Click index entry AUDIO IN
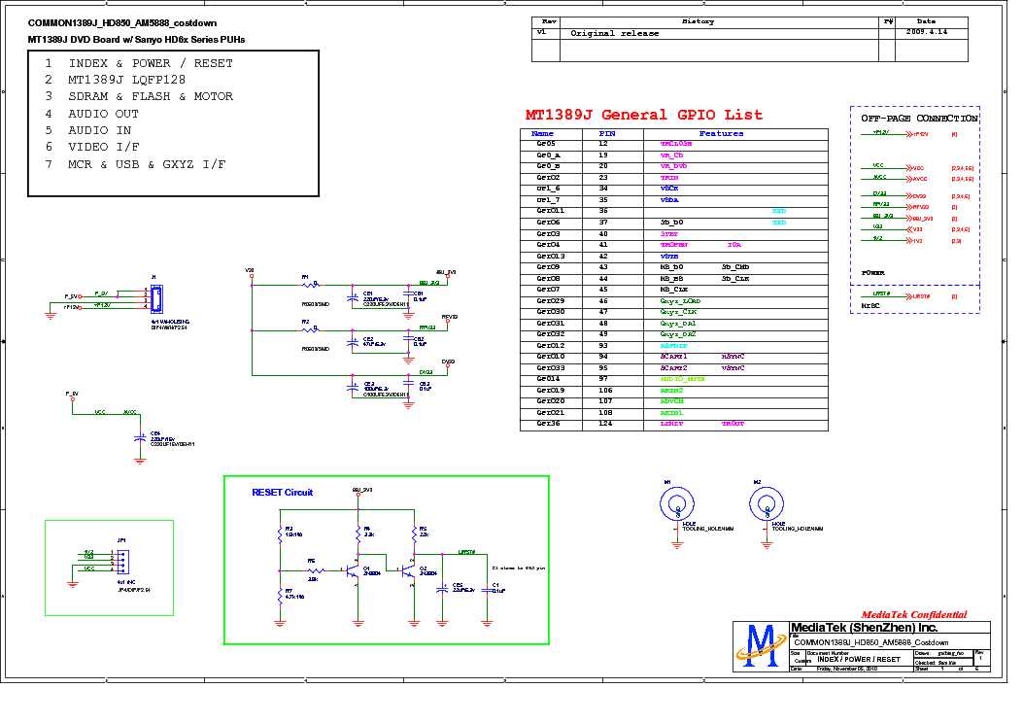The height and width of the screenshot is (723, 1023). coord(100,130)
